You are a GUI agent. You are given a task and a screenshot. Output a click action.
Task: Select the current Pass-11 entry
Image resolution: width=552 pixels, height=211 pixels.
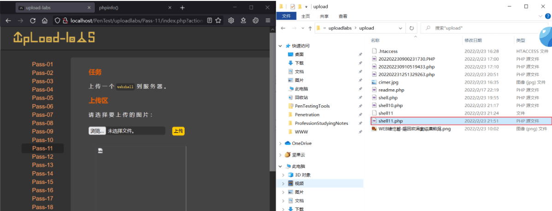click(42, 148)
